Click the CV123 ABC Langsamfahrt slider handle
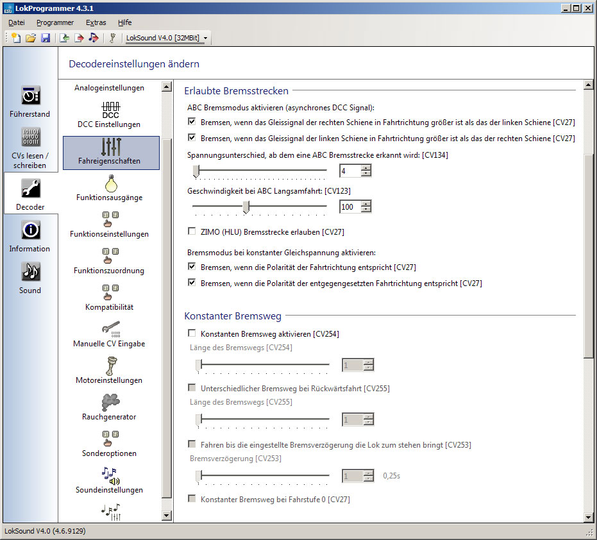 click(246, 207)
